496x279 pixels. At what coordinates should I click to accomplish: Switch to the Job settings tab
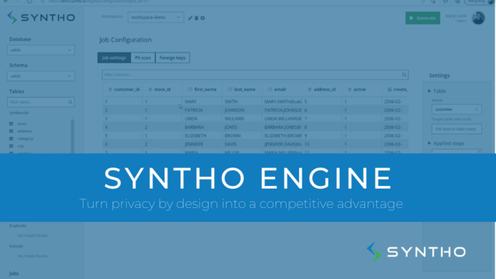114,58
